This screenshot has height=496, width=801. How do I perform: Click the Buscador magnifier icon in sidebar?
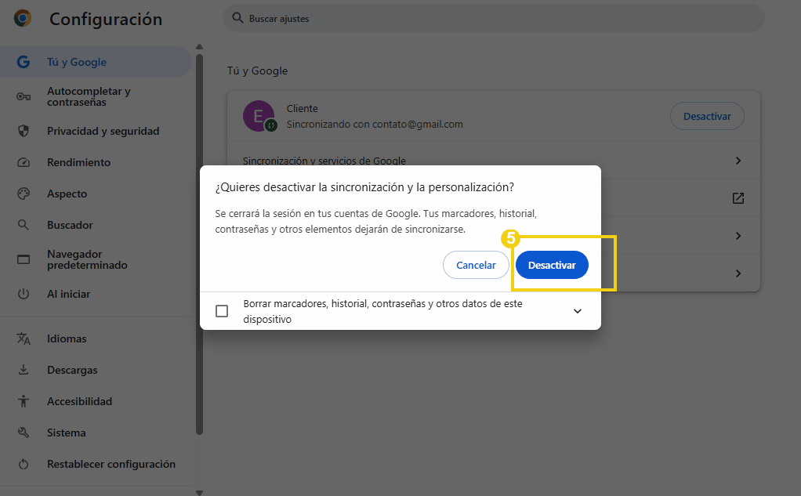pos(24,225)
